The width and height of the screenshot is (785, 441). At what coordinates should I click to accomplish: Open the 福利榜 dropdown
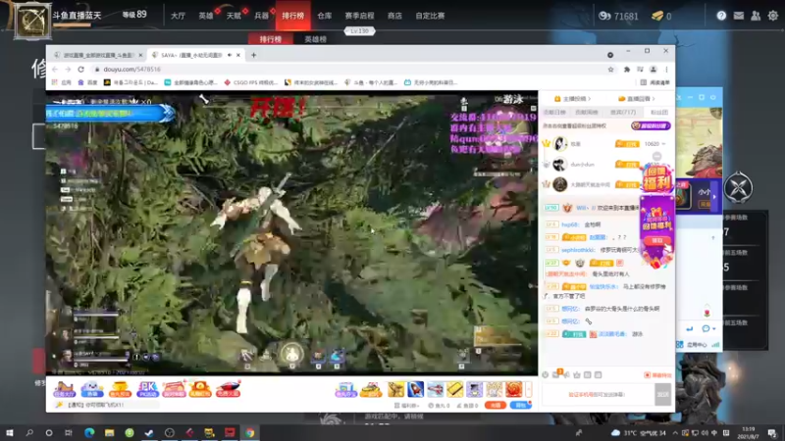pos(406,406)
